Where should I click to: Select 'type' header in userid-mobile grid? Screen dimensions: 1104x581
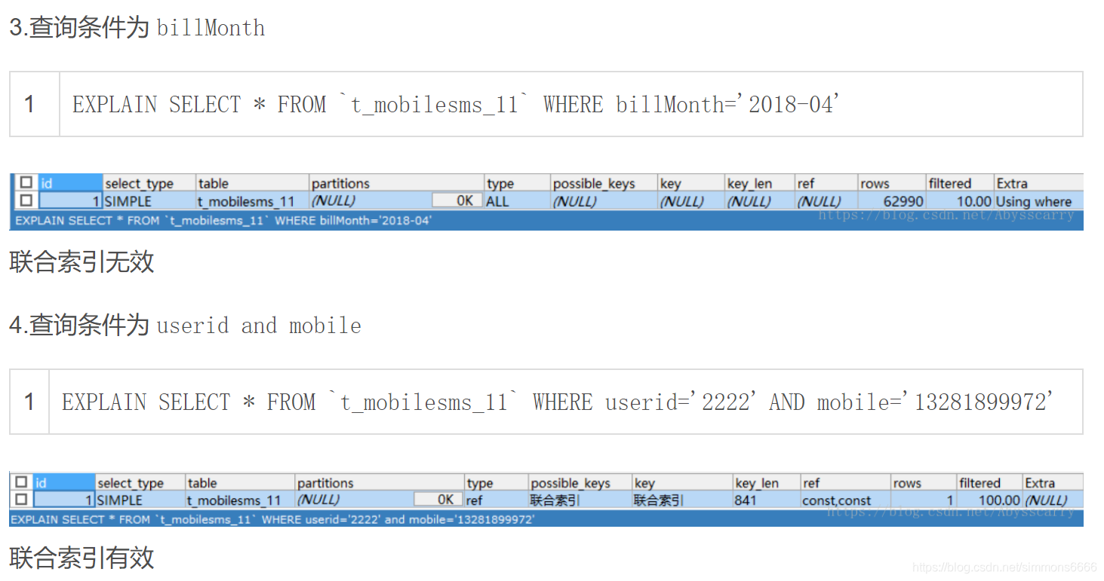click(x=496, y=483)
